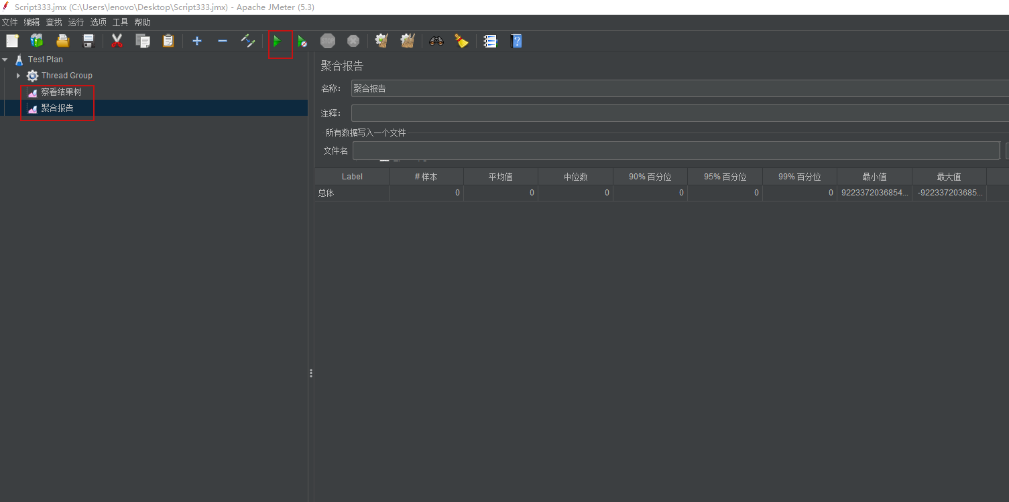Save the test plan with floppy icon
The height and width of the screenshot is (502, 1009).
tap(88, 41)
